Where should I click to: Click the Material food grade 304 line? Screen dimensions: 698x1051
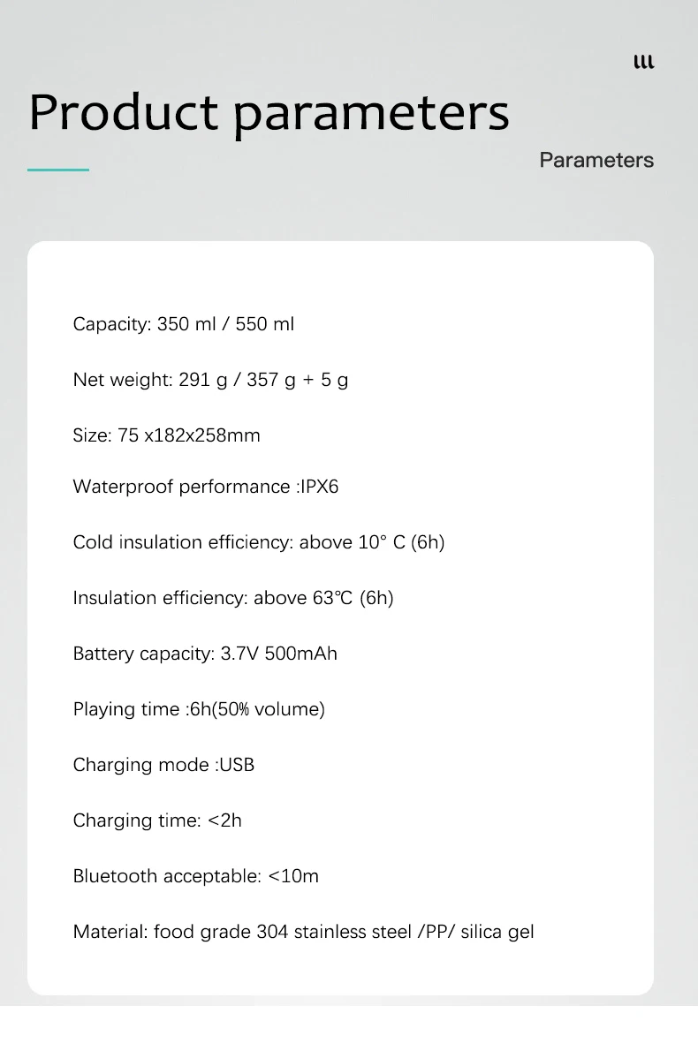coord(303,932)
